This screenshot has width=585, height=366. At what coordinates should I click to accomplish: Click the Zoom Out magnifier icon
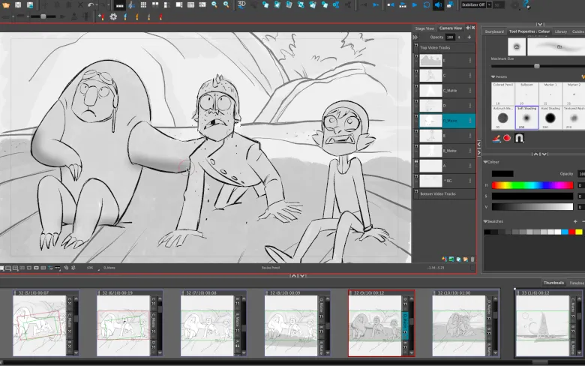coord(214,4)
